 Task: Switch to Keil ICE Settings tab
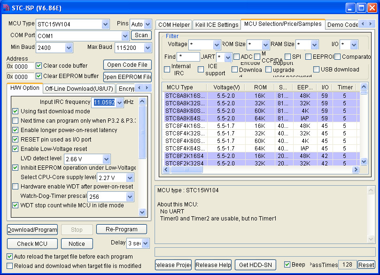click(217, 25)
